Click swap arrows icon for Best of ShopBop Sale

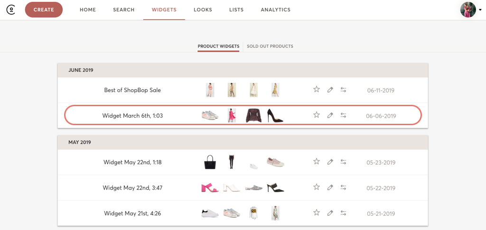coord(343,90)
